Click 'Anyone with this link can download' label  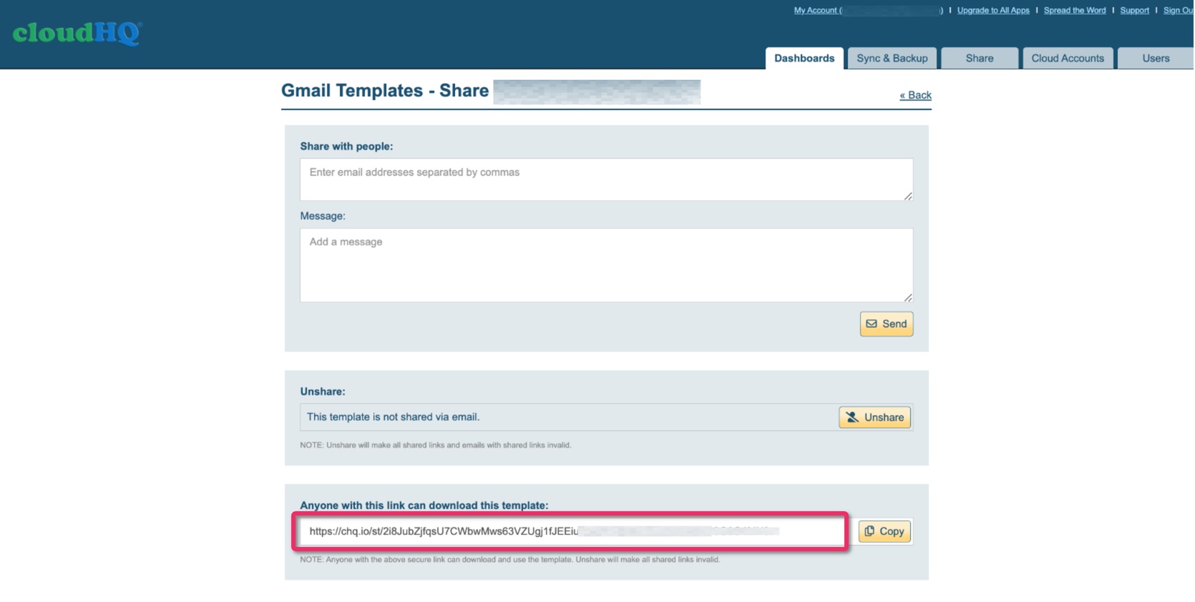424,505
